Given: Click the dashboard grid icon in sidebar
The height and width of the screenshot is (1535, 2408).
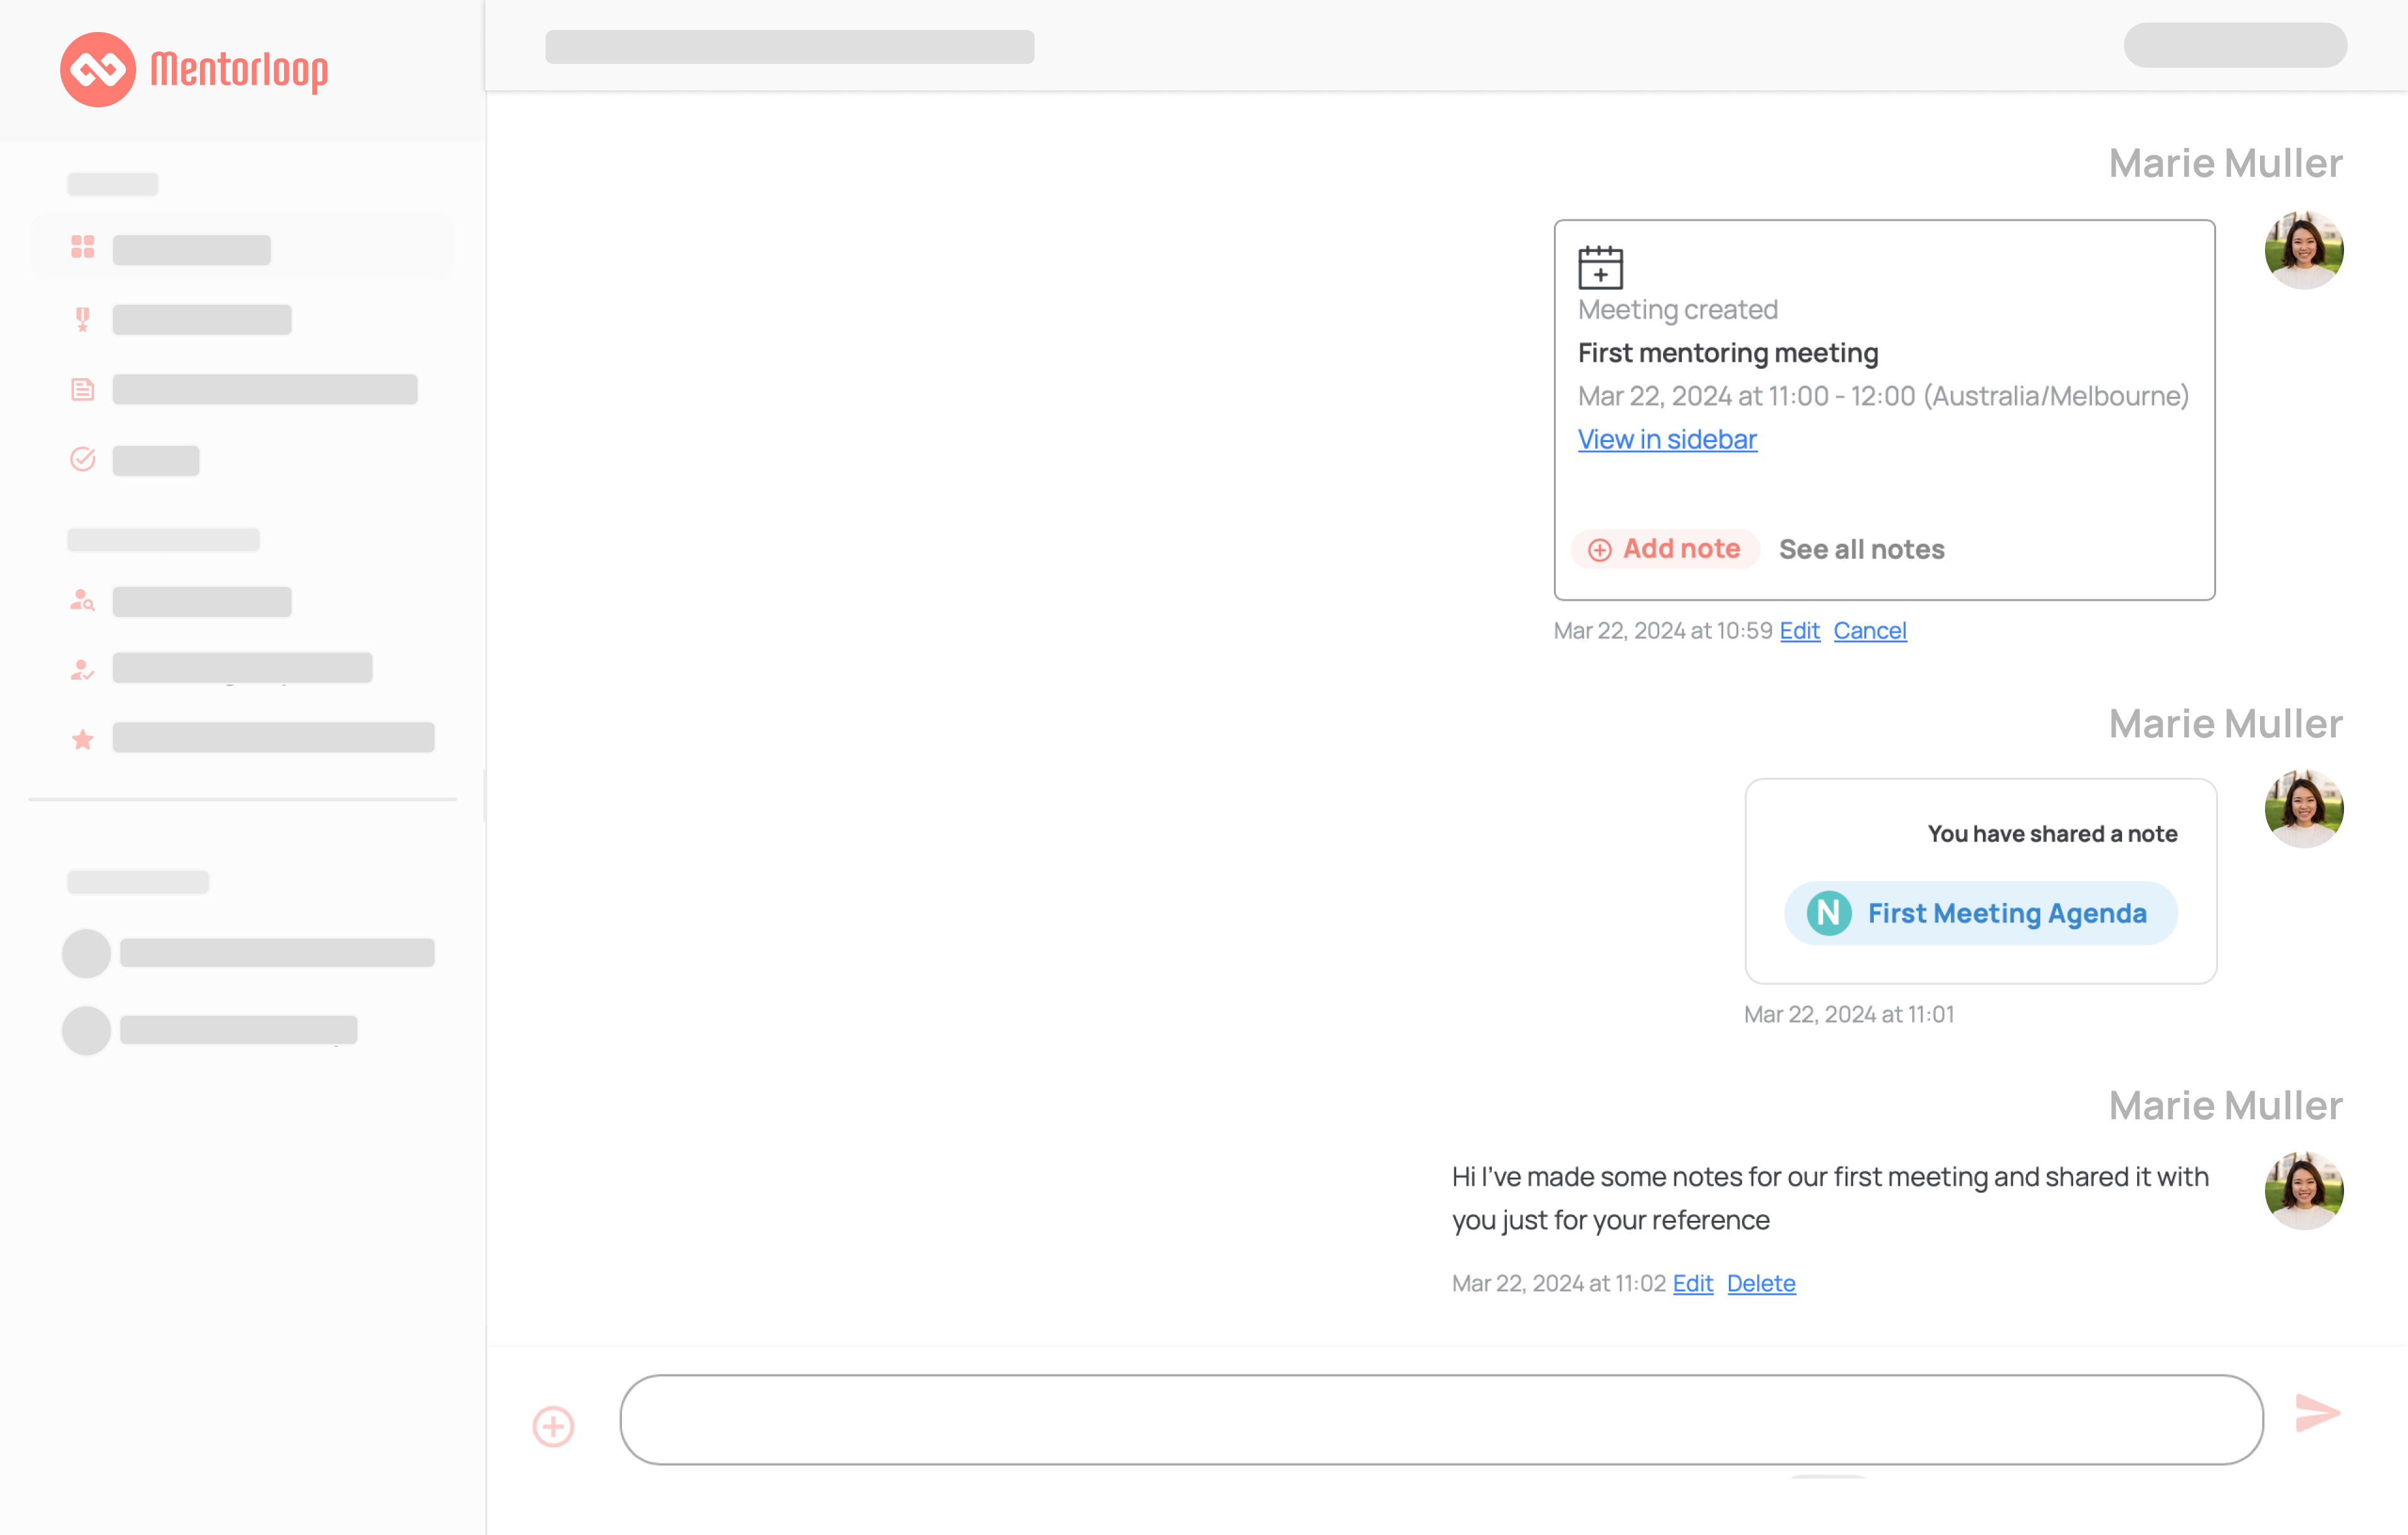Looking at the screenshot, I should point(83,247).
